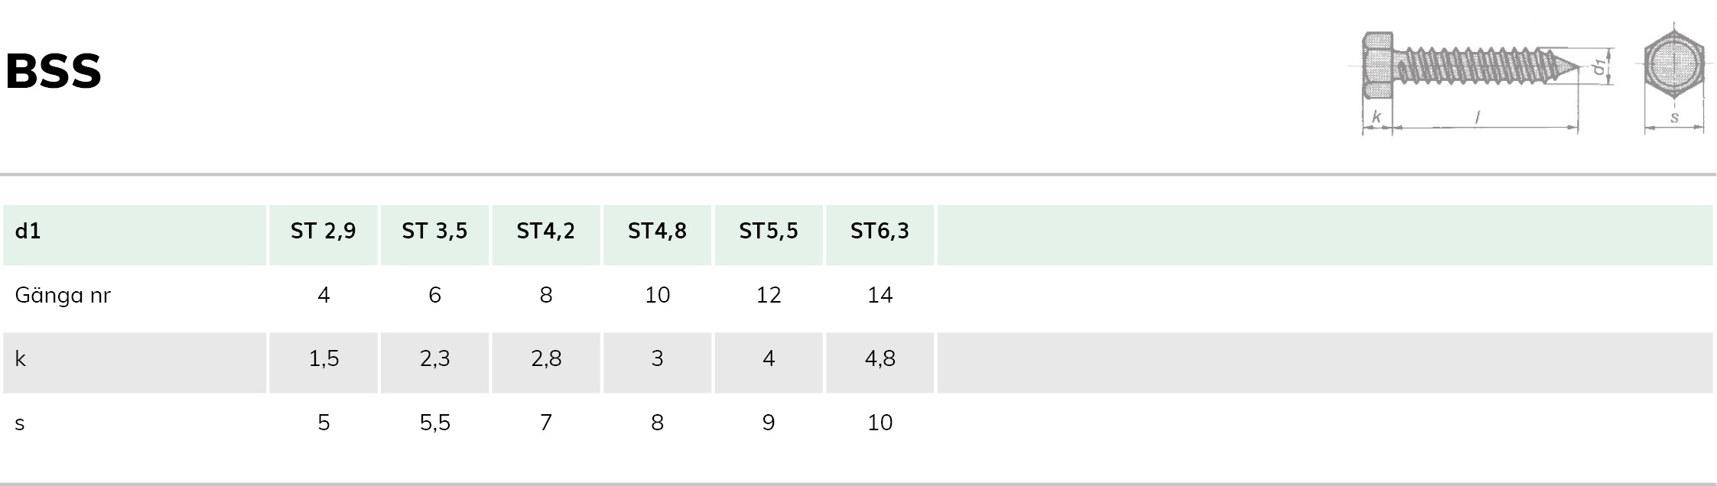This screenshot has height=486, width=1717.
Task: Select the BSS heading text
Action: pos(54,72)
